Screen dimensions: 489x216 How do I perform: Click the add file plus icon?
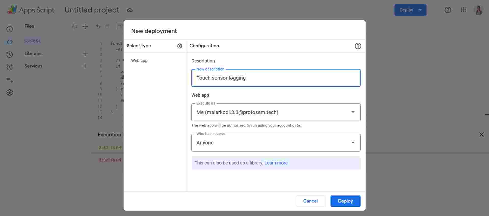(x=85, y=26)
